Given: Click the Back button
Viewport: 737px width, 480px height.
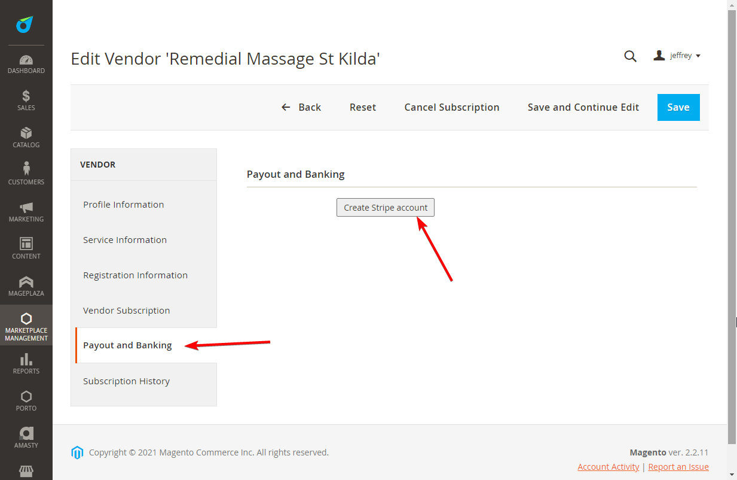Looking at the screenshot, I should pos(301,107).
